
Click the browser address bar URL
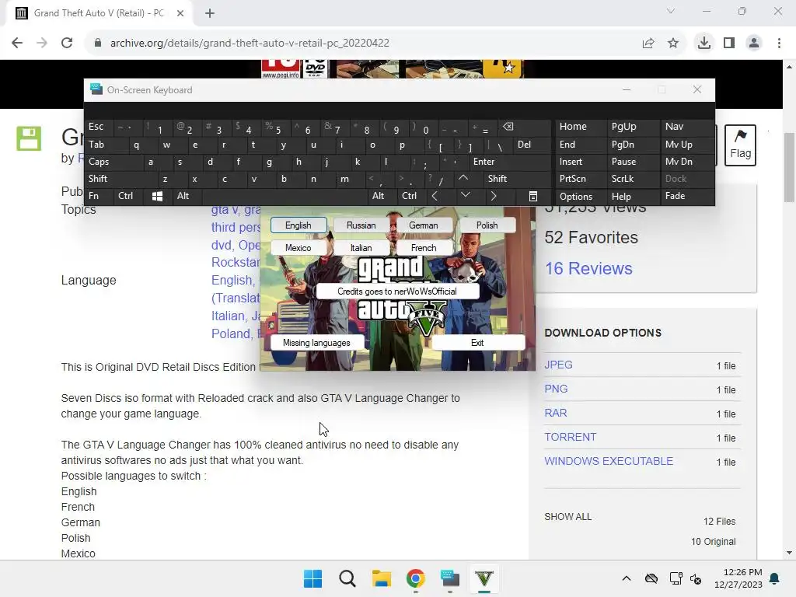[250, 44]
